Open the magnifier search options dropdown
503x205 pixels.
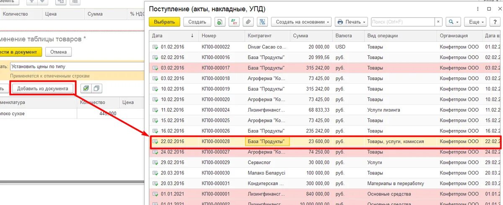453,22
